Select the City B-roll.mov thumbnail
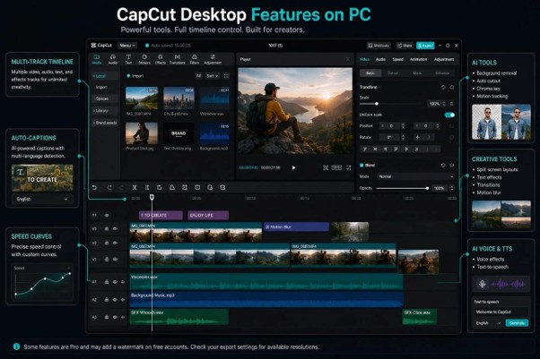Screen dimensions: 540x359 179,98
